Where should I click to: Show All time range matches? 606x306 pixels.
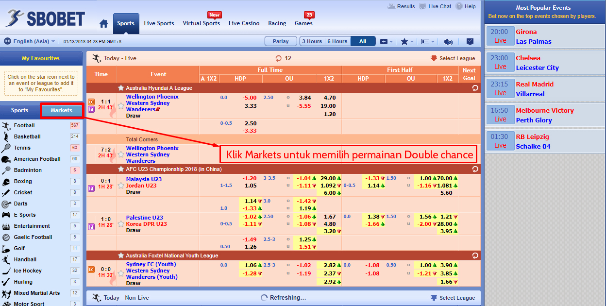[x=363, y=41]
